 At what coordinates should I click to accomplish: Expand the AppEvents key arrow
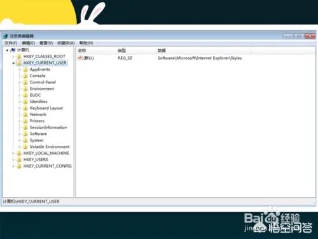[20, 69]
